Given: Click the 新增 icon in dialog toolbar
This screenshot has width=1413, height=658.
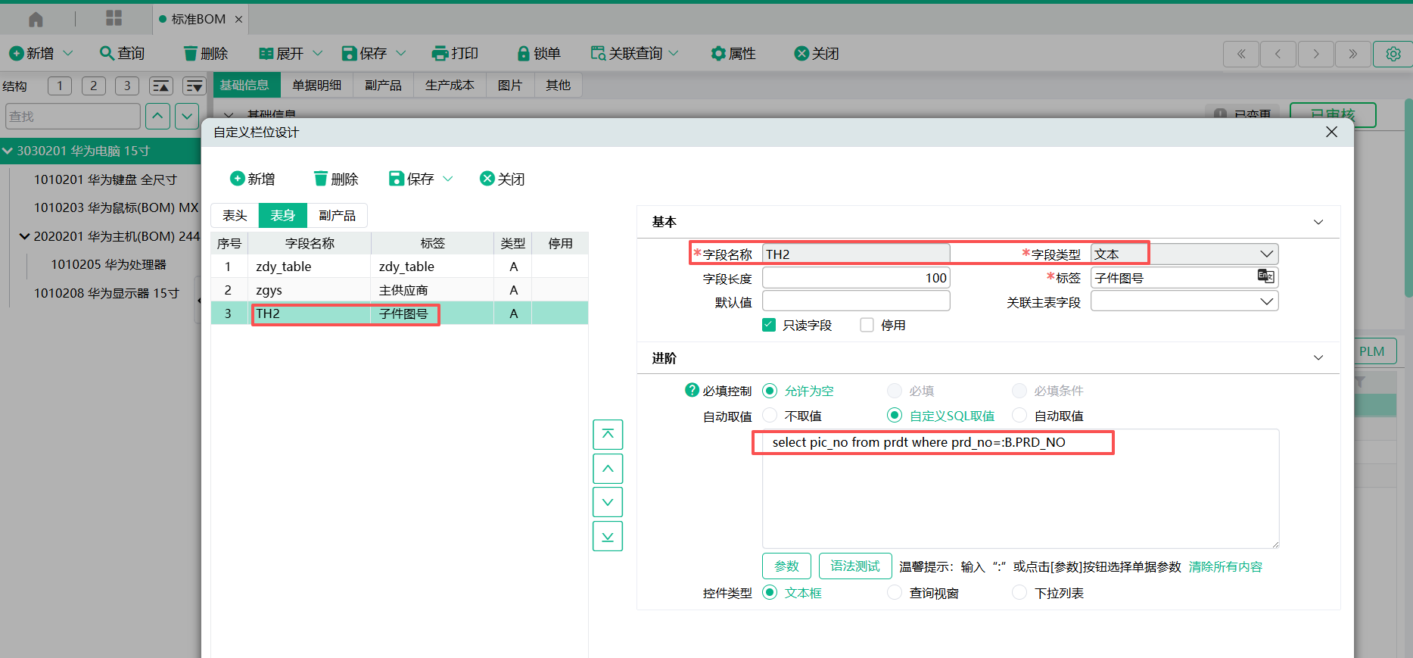Looking at the screenshot, I should coord(238,179).
